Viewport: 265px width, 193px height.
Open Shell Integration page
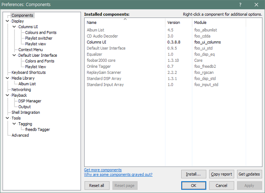point(26,112)
